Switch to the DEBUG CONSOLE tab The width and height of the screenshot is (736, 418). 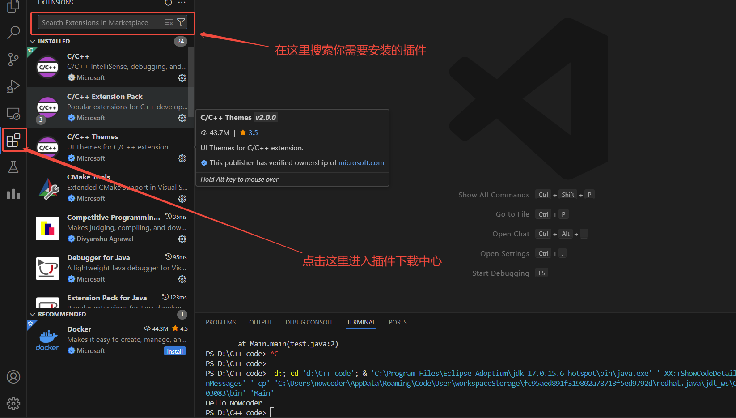point(309,322)
